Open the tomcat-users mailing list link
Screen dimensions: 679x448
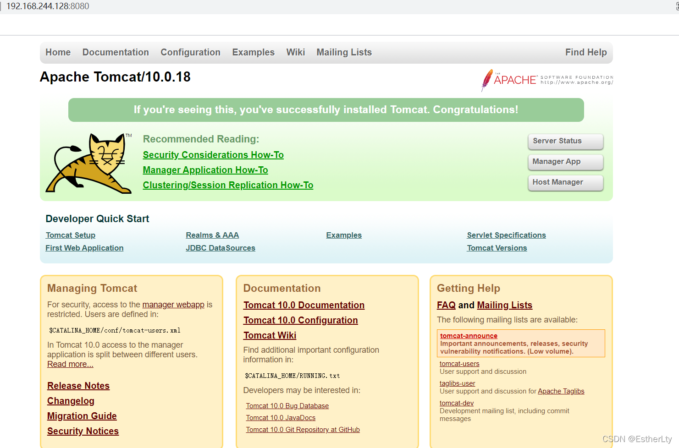pyautogui.click(x=459, y=364)
